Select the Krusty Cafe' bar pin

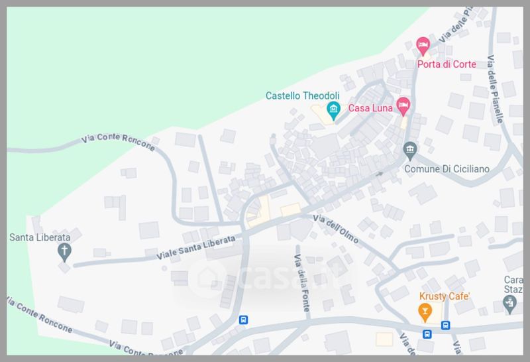click(425, 312)
